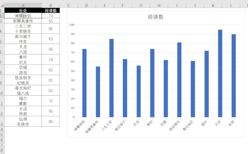Select column E header
Image resolution: width=248 pixels, height=154 pixels.
(105, 5)
